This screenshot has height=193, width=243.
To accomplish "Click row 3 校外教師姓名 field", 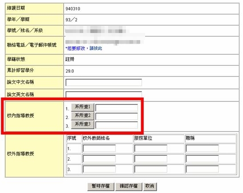I will [99, 169].
